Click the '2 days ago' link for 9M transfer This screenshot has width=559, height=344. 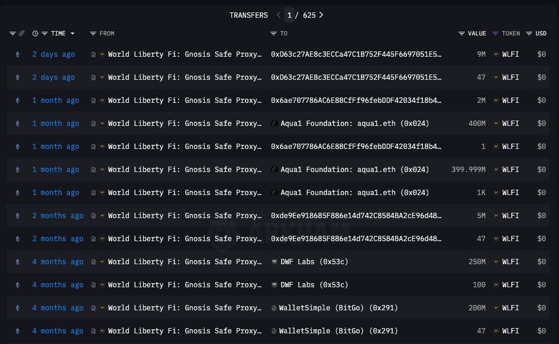pyautogui.click(x=53, y=54)
